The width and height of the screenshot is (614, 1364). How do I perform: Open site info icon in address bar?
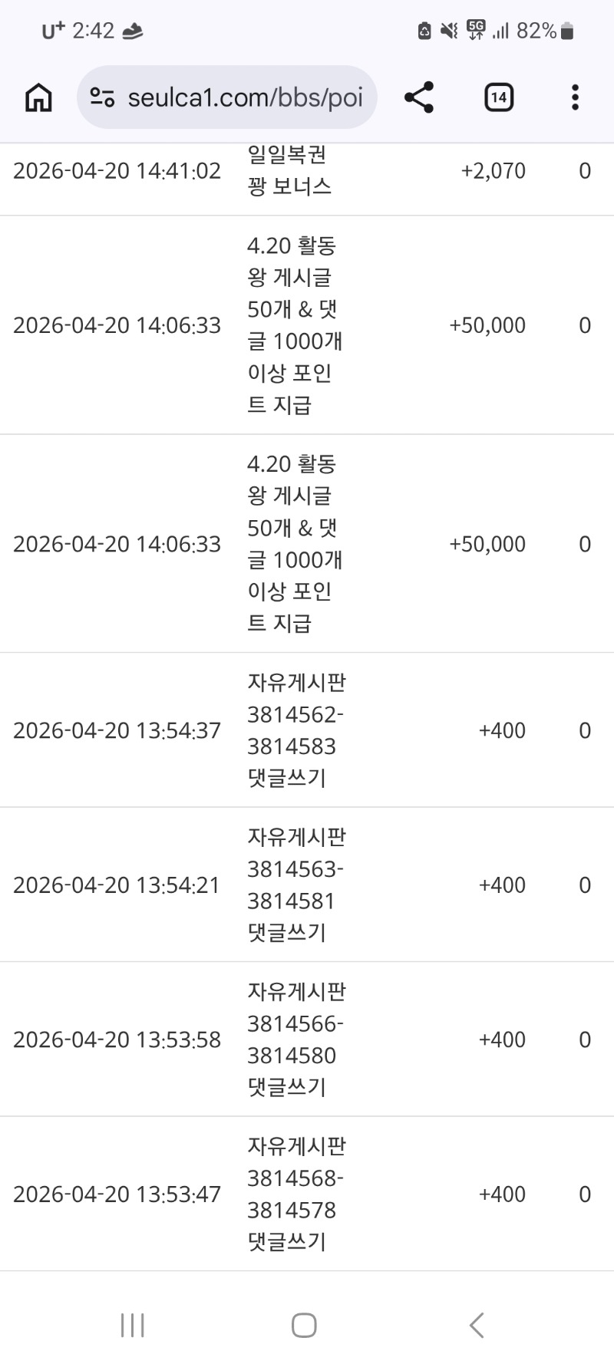click(102, 97)
